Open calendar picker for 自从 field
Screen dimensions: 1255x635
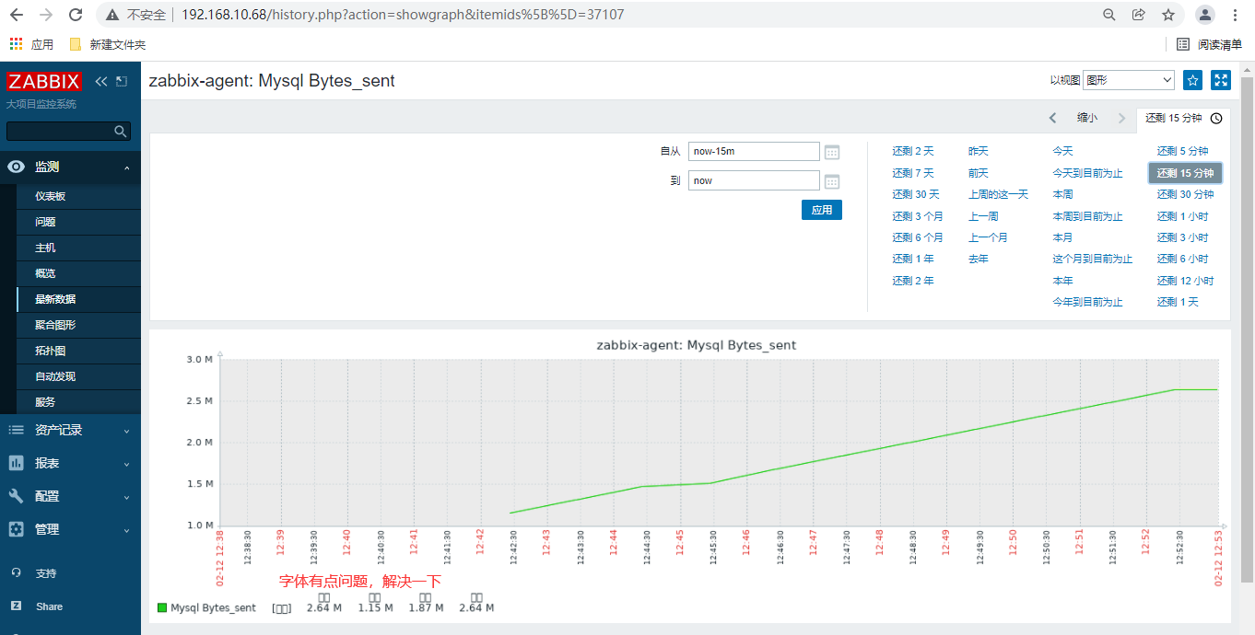[x=832, y=152]
